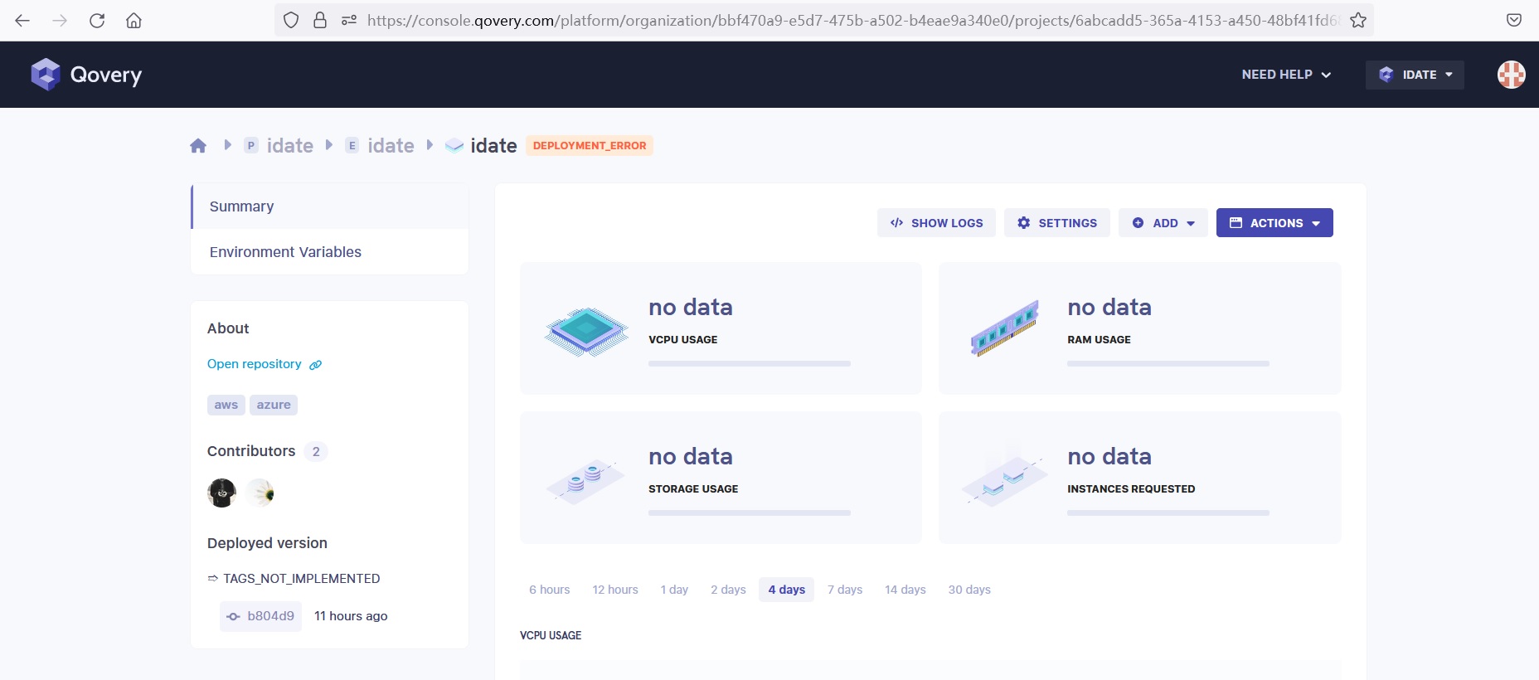
Task: Click the forward navigation arrow
Action: click(x=60, y=21)
